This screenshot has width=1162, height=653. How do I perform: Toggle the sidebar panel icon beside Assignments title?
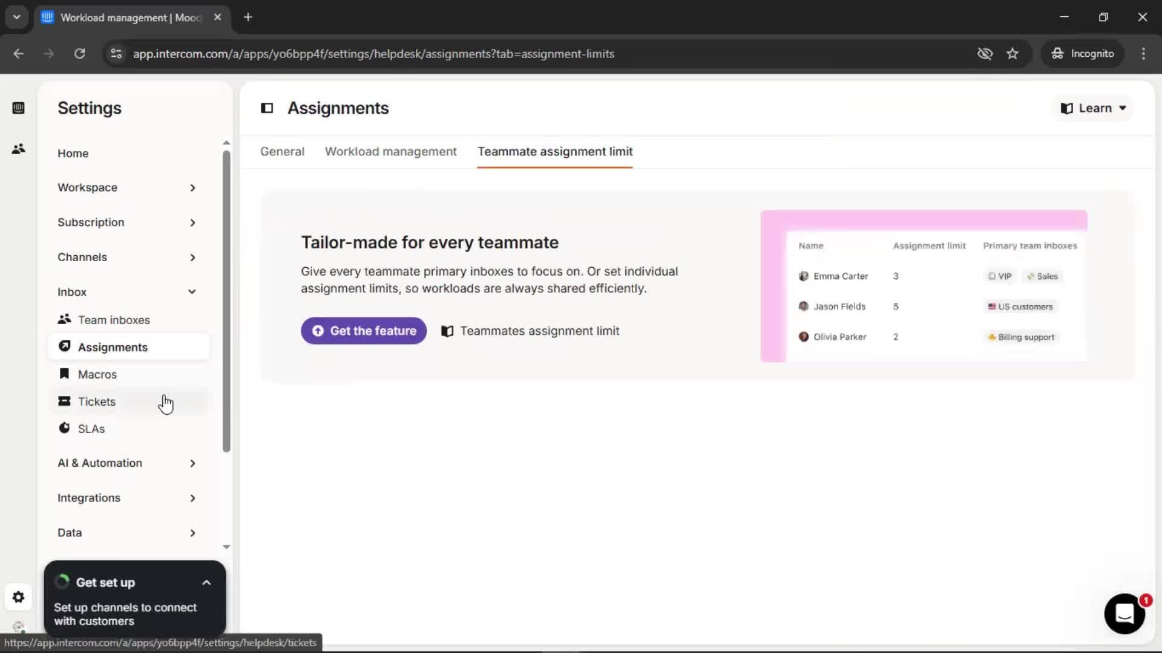pyautogui.click(x=267, y=108)
